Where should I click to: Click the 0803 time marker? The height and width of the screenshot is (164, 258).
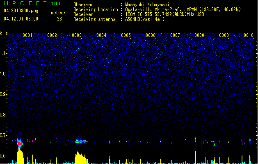77,35
